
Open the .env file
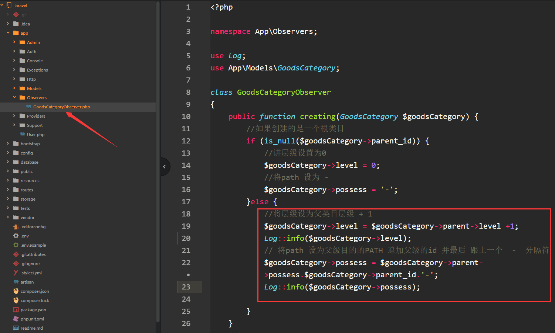point(24,236)
